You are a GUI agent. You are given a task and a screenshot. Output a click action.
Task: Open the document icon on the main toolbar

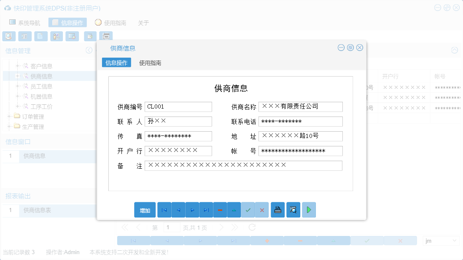pyautogui.click(x=40, y=36)
